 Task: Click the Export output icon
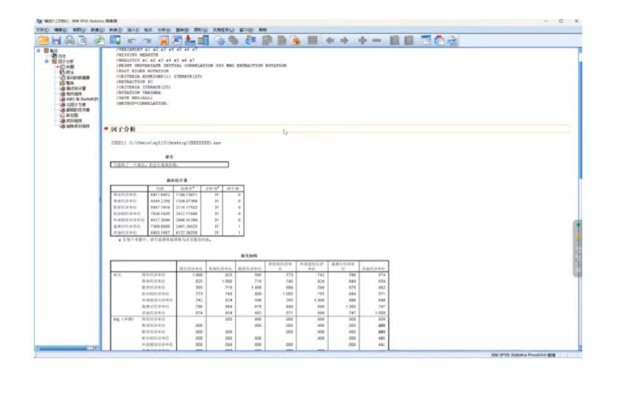click(x=100, y=41)
